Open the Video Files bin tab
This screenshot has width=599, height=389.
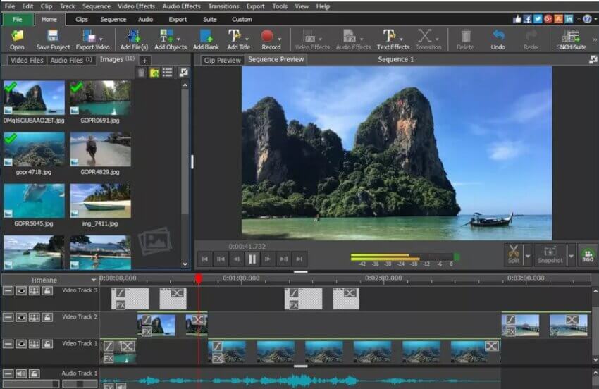point(27,60)
